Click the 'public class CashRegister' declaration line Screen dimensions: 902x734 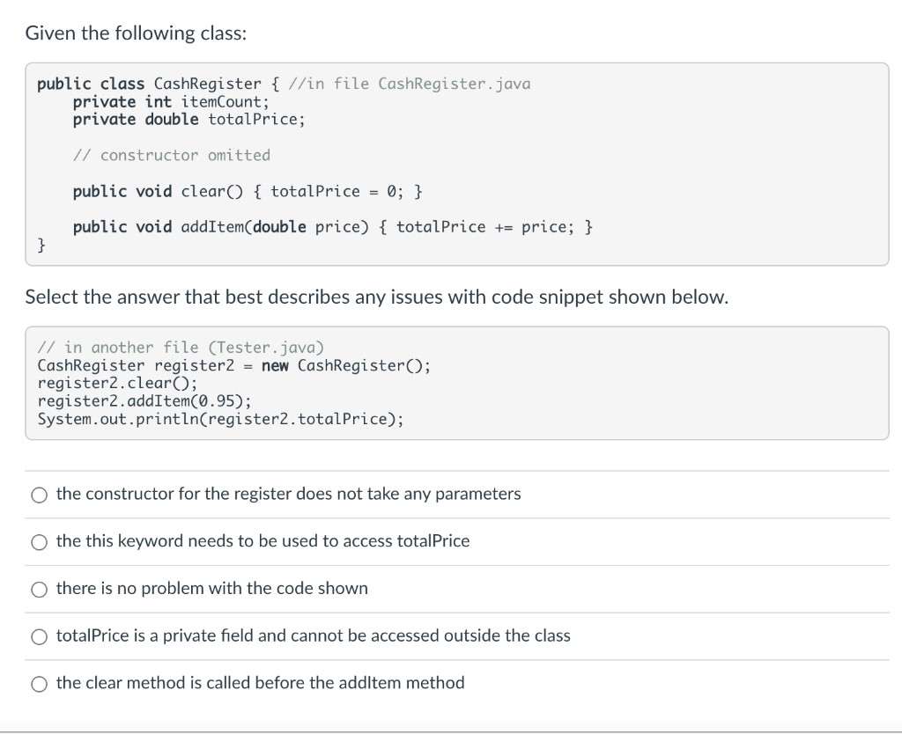284,84
